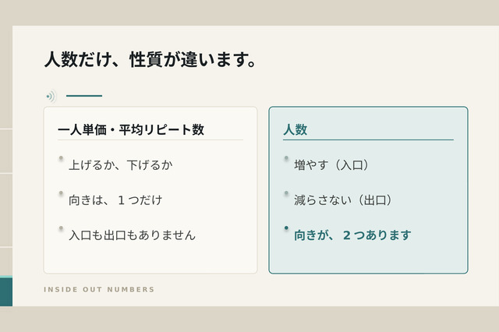Click the highlighted text 向きが、２つあります
This screenshot has width=499, height=332.
[352, 235]
